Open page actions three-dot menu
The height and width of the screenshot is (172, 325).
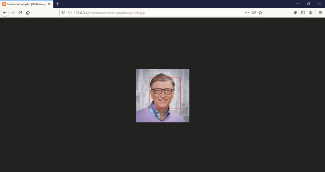(247, 13)
